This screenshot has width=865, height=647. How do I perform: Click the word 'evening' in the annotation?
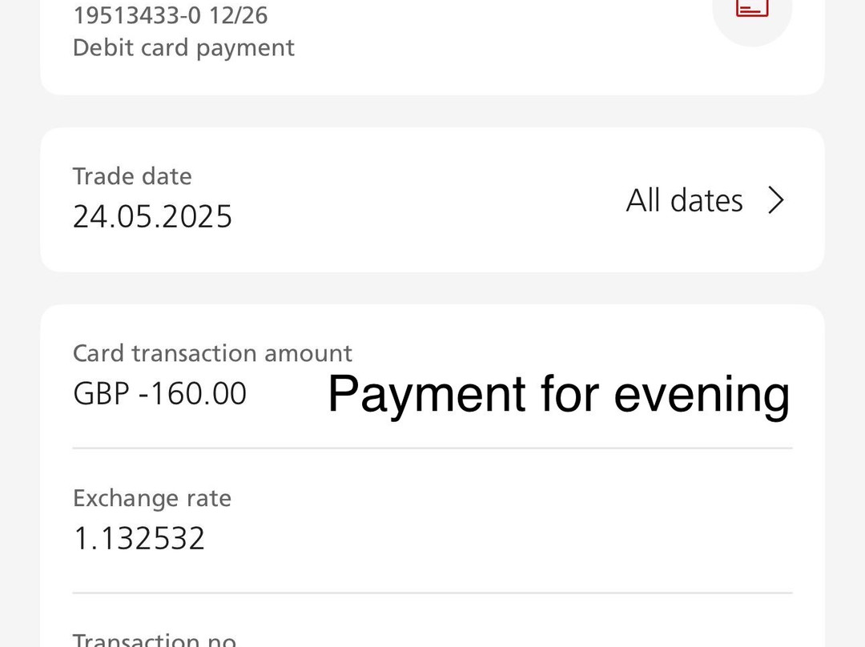click(702, 394)
